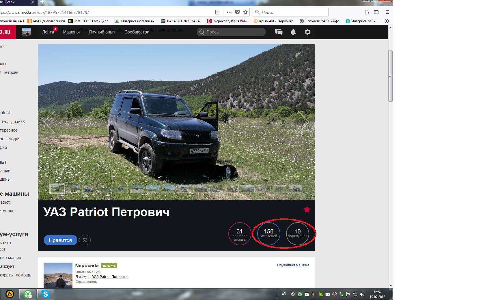Mark the car as favorite with red star
The image size is (485, 303).
point(307,210)
